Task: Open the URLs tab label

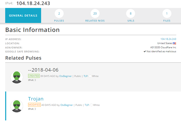Action: click(x=131, y=21)
